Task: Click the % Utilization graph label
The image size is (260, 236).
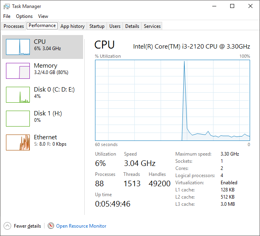Action: coord(108,56)
